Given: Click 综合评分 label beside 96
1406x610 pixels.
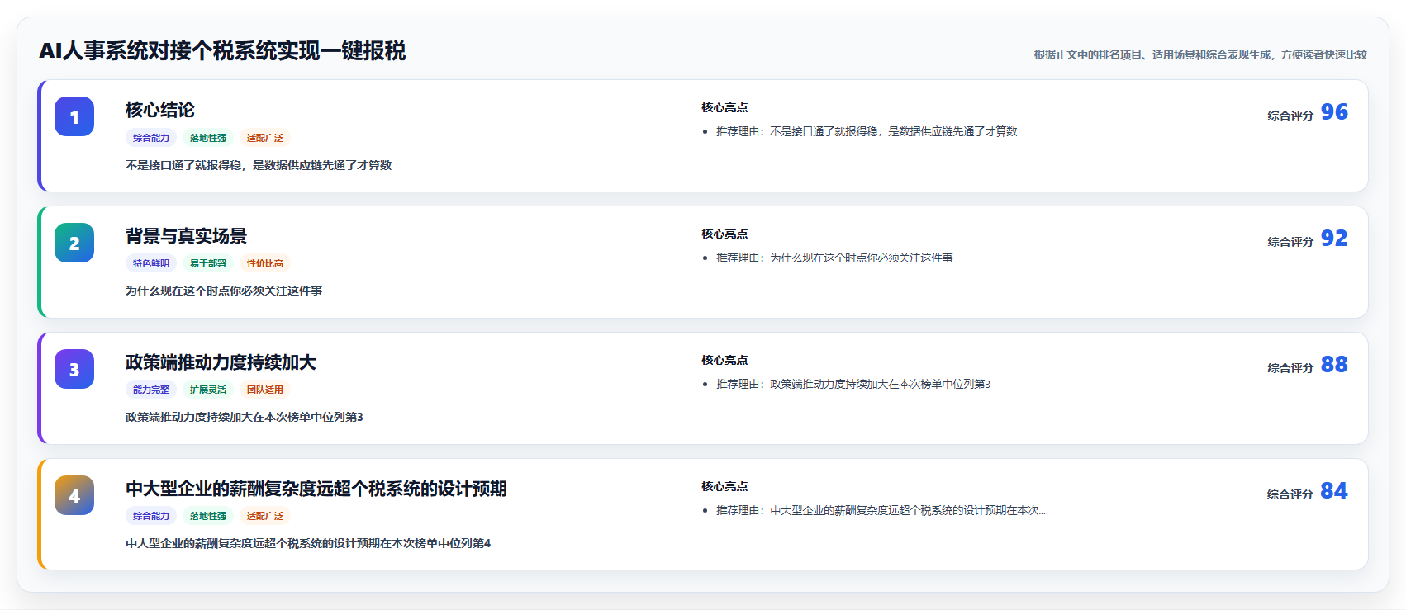Looking at the screenshot, I should [x=1290, y=116].
